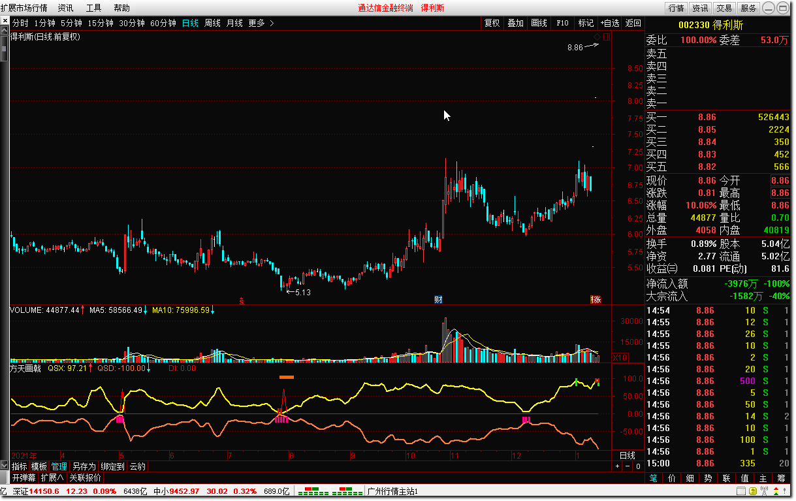Switch to 分时 chart period
The image size is (796, 501).
click(x=20, y=23)
